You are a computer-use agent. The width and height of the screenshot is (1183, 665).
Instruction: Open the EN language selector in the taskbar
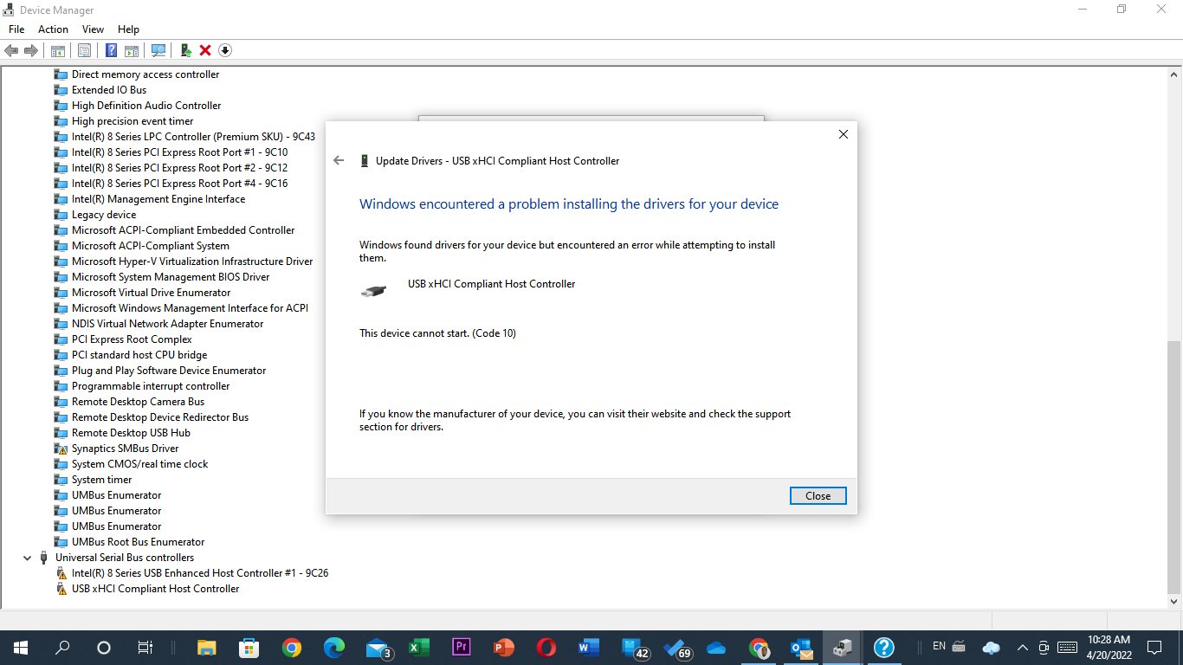click(x=938, y=646)
